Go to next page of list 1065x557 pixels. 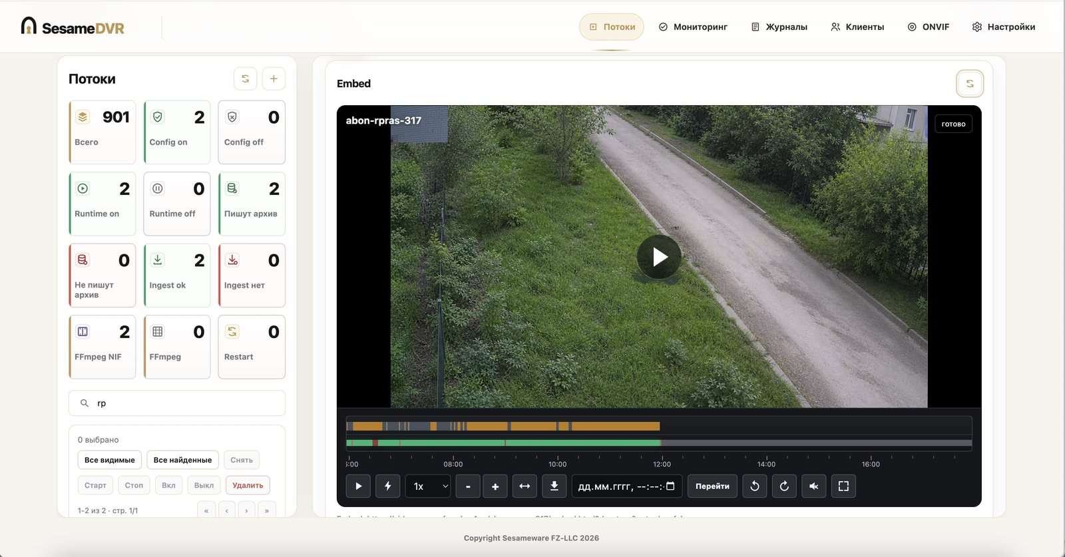[x=246, y=510]
